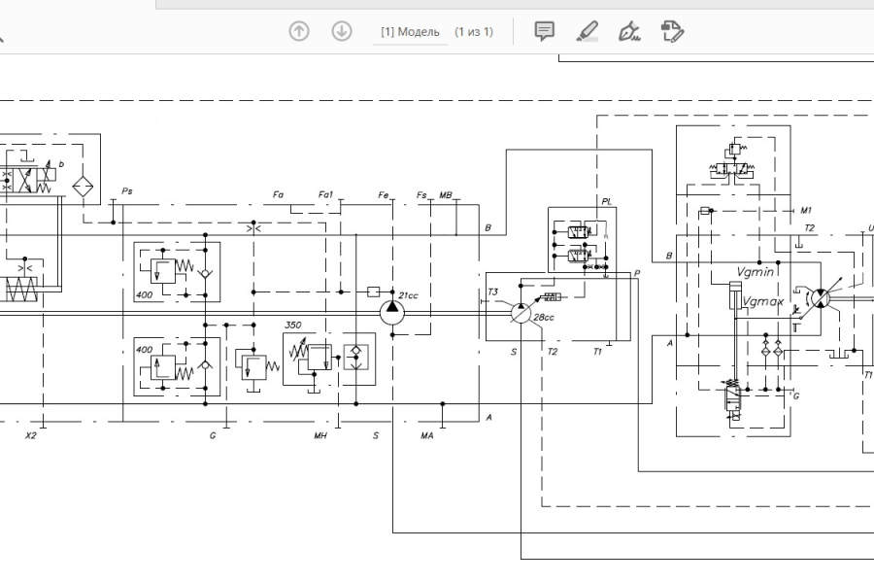Click the 'MA' port label

point(427,435)
